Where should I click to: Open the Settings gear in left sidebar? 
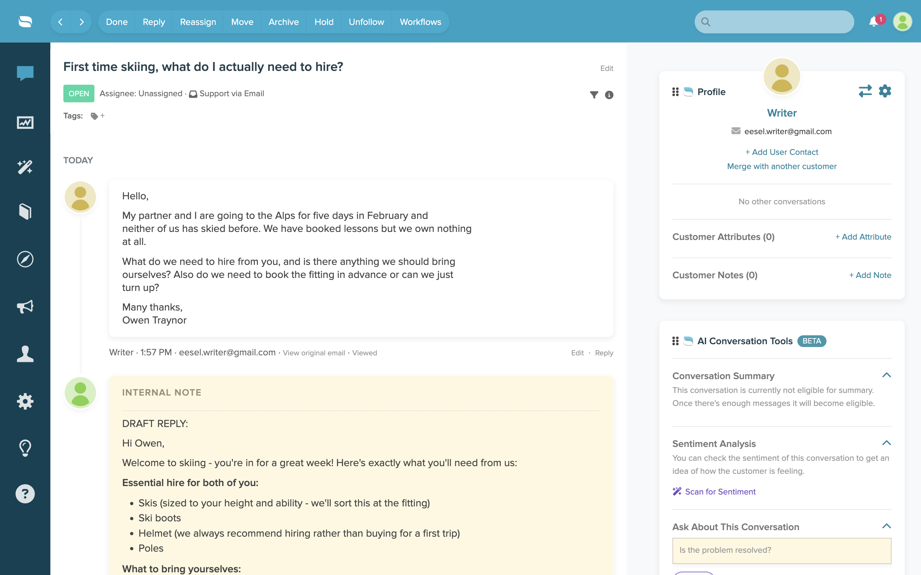pos(25,401)
